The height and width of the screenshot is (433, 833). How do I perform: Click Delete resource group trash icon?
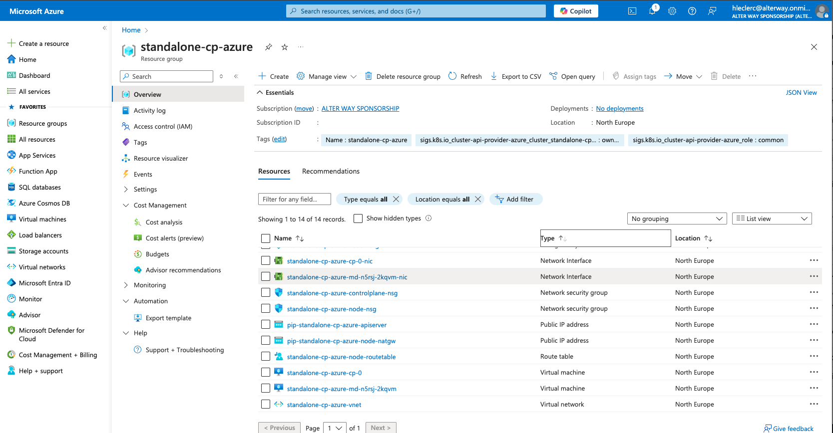point(369,76)
